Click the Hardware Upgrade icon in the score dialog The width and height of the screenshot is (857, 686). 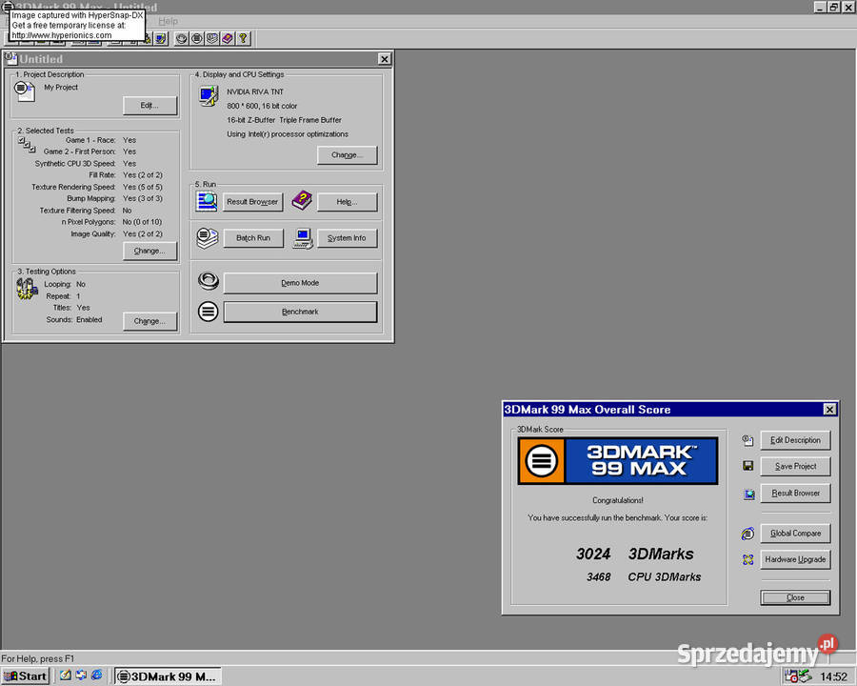[747, 559]
